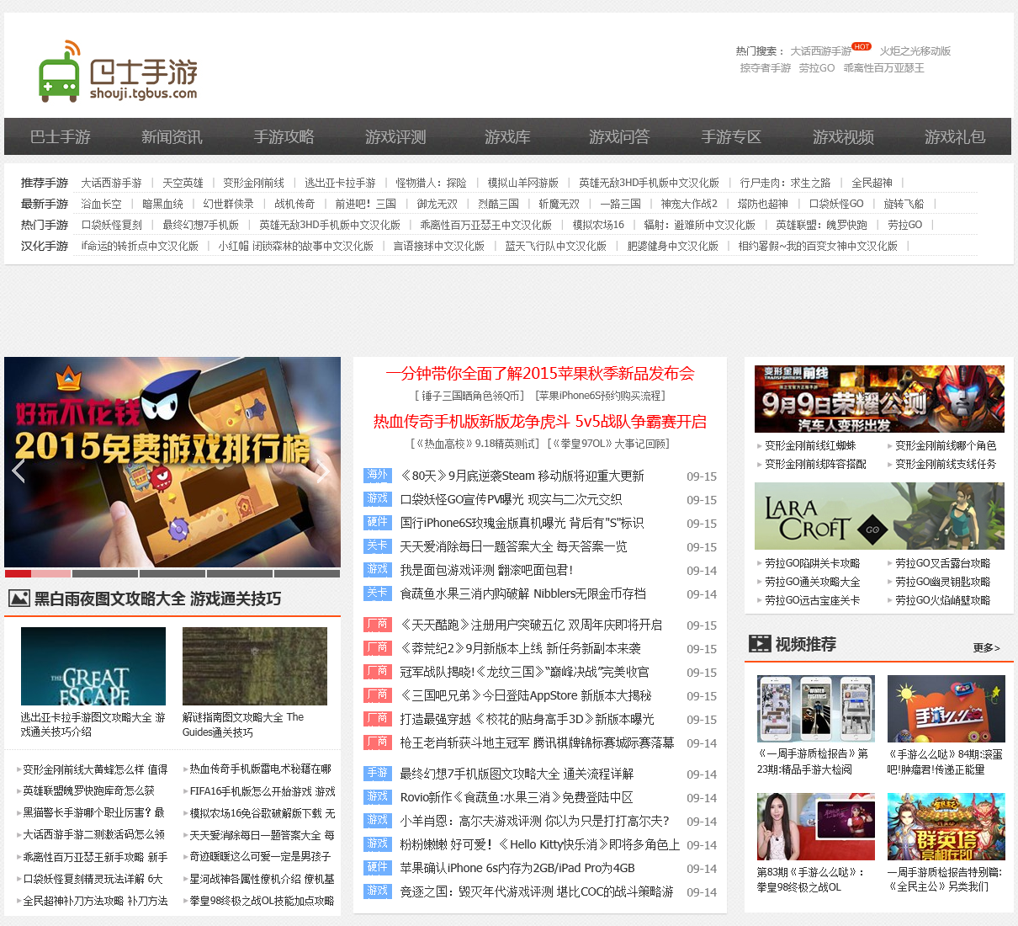Open the 游戏库 nav tab
Viewport: 1018px width, 926px height.
click(507, 136)
